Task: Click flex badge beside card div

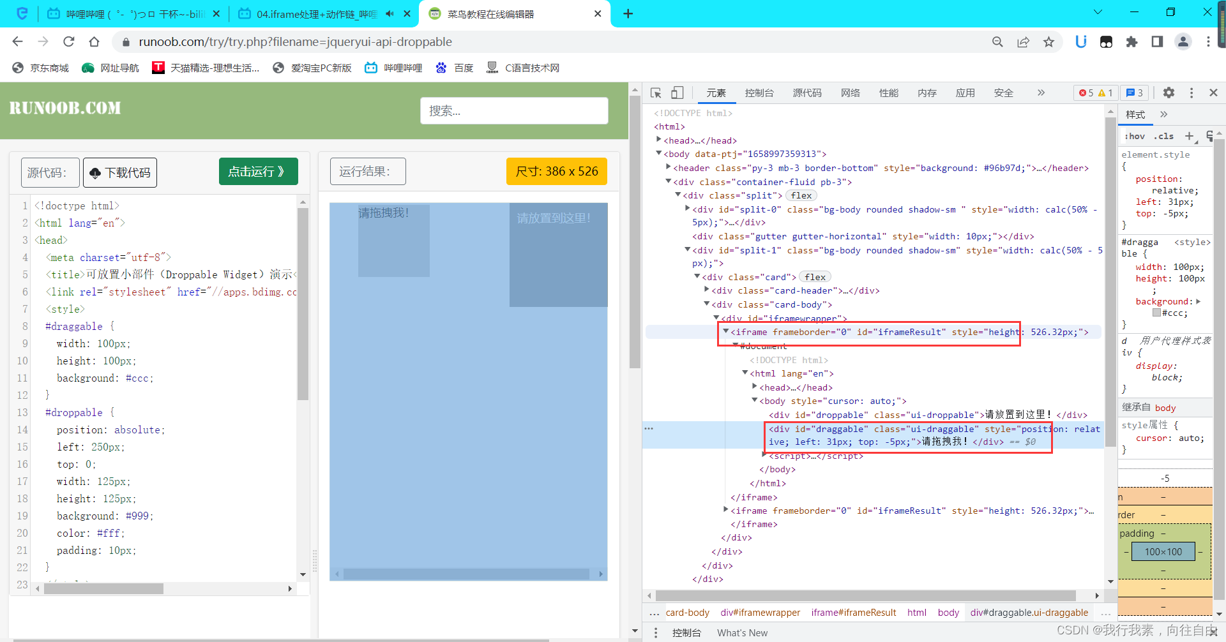Action: pyautogui.click(x=815, y=277)
